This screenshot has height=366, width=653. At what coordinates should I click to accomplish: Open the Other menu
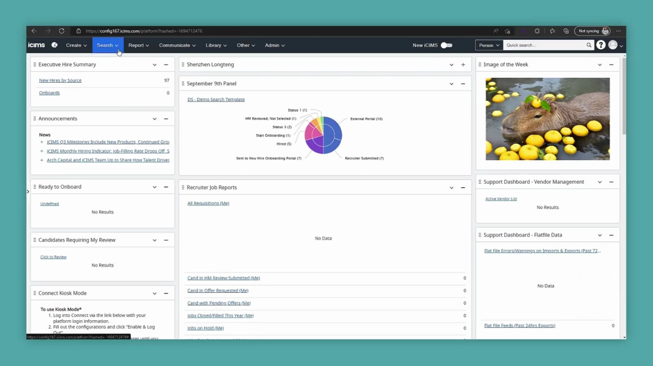point(245,45)
